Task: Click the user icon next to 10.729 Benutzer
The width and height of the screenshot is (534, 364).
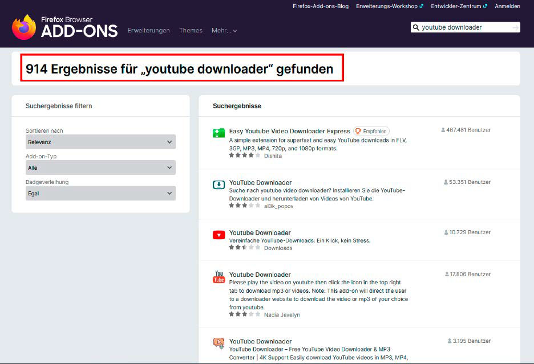Action: [446, 232]
